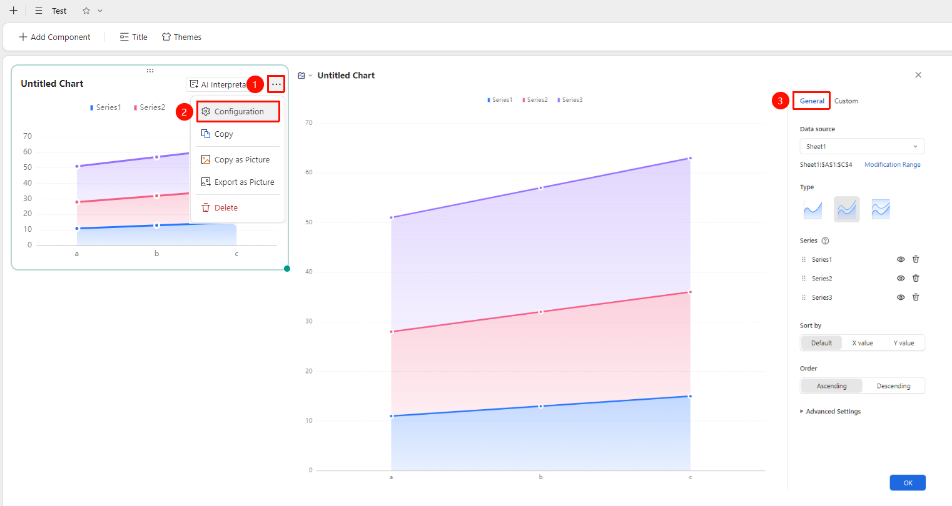The width and height of the screenshot is (952, 506).
Task: Select the stacked area chart type
Action: (x=846, y=209)
